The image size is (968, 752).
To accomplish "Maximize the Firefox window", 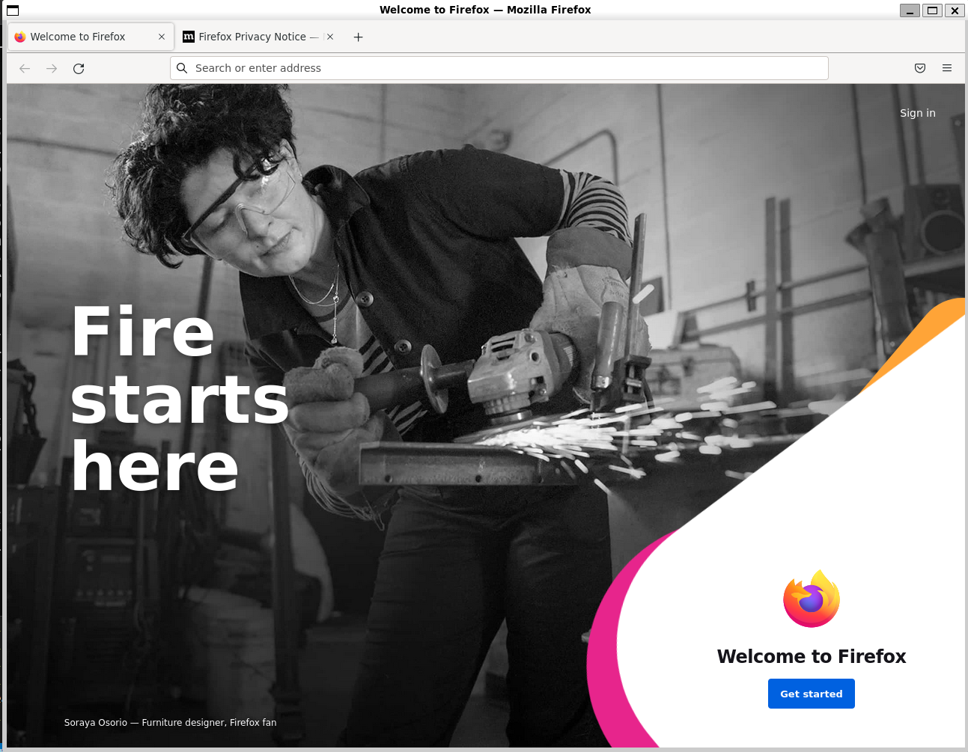I will pyautogui.click(x=932, y=10).
